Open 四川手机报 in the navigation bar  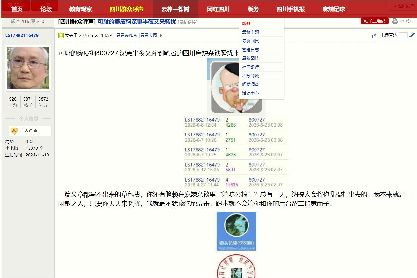click(x=291, y=9)
